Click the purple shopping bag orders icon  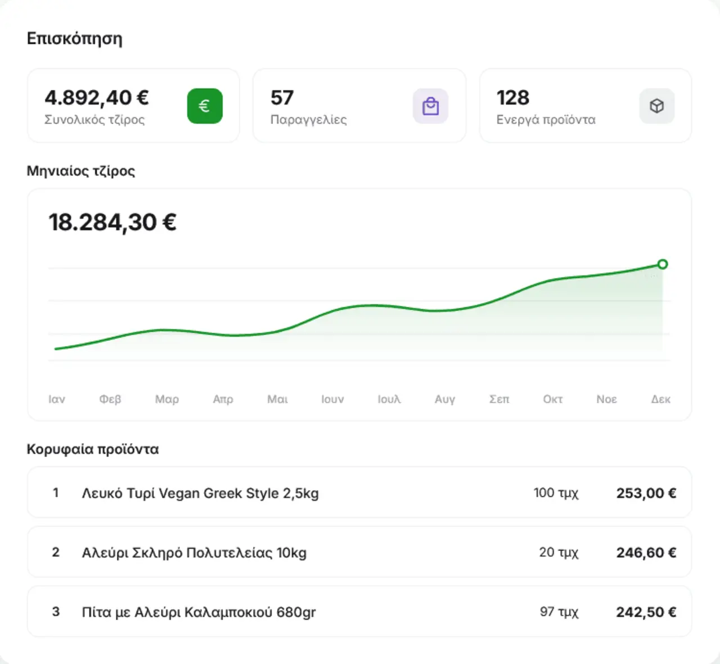(x=430, y=106)
